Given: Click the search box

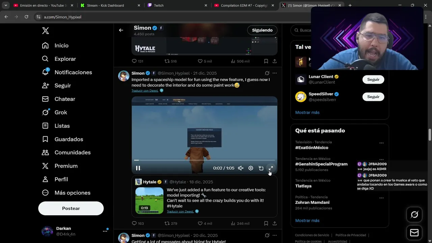Looking at the screenshot, I should (x=302, y=30).
